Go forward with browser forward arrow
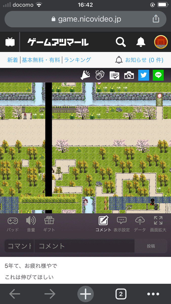Image resolution: width=171 pixels, height=304 pixels. point(50,294)
